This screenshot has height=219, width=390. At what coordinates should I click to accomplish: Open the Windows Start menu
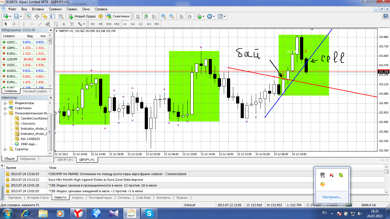(x=7, y=213)
